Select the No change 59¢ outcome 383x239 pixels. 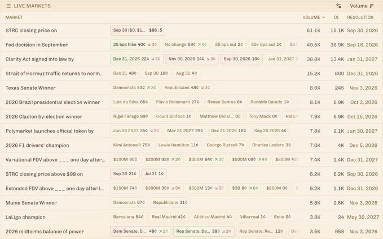[x=186, y=45]
